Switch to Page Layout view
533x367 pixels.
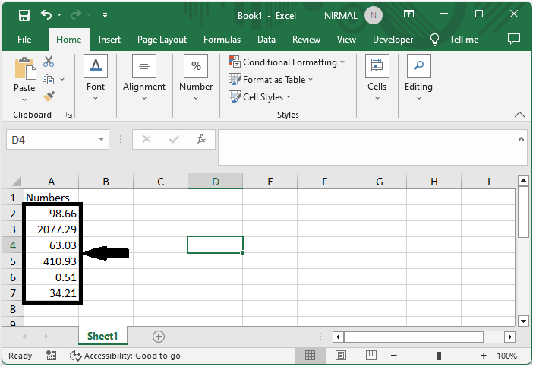pos(341,356)
